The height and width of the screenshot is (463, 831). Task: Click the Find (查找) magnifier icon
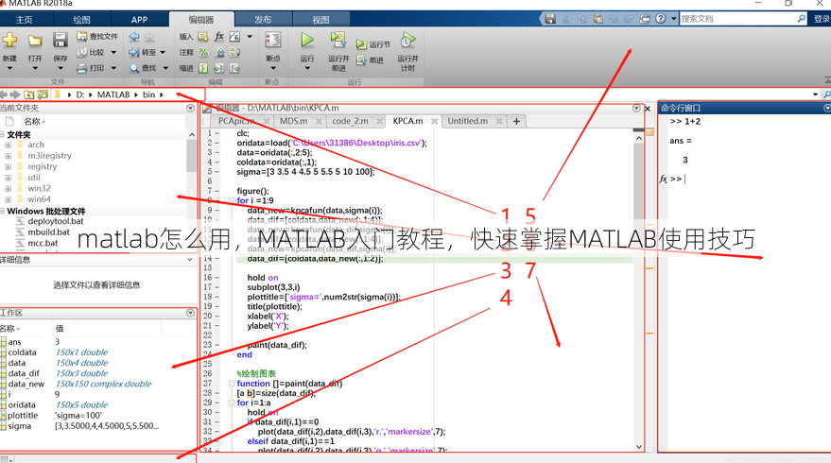(x=134, y=68)
